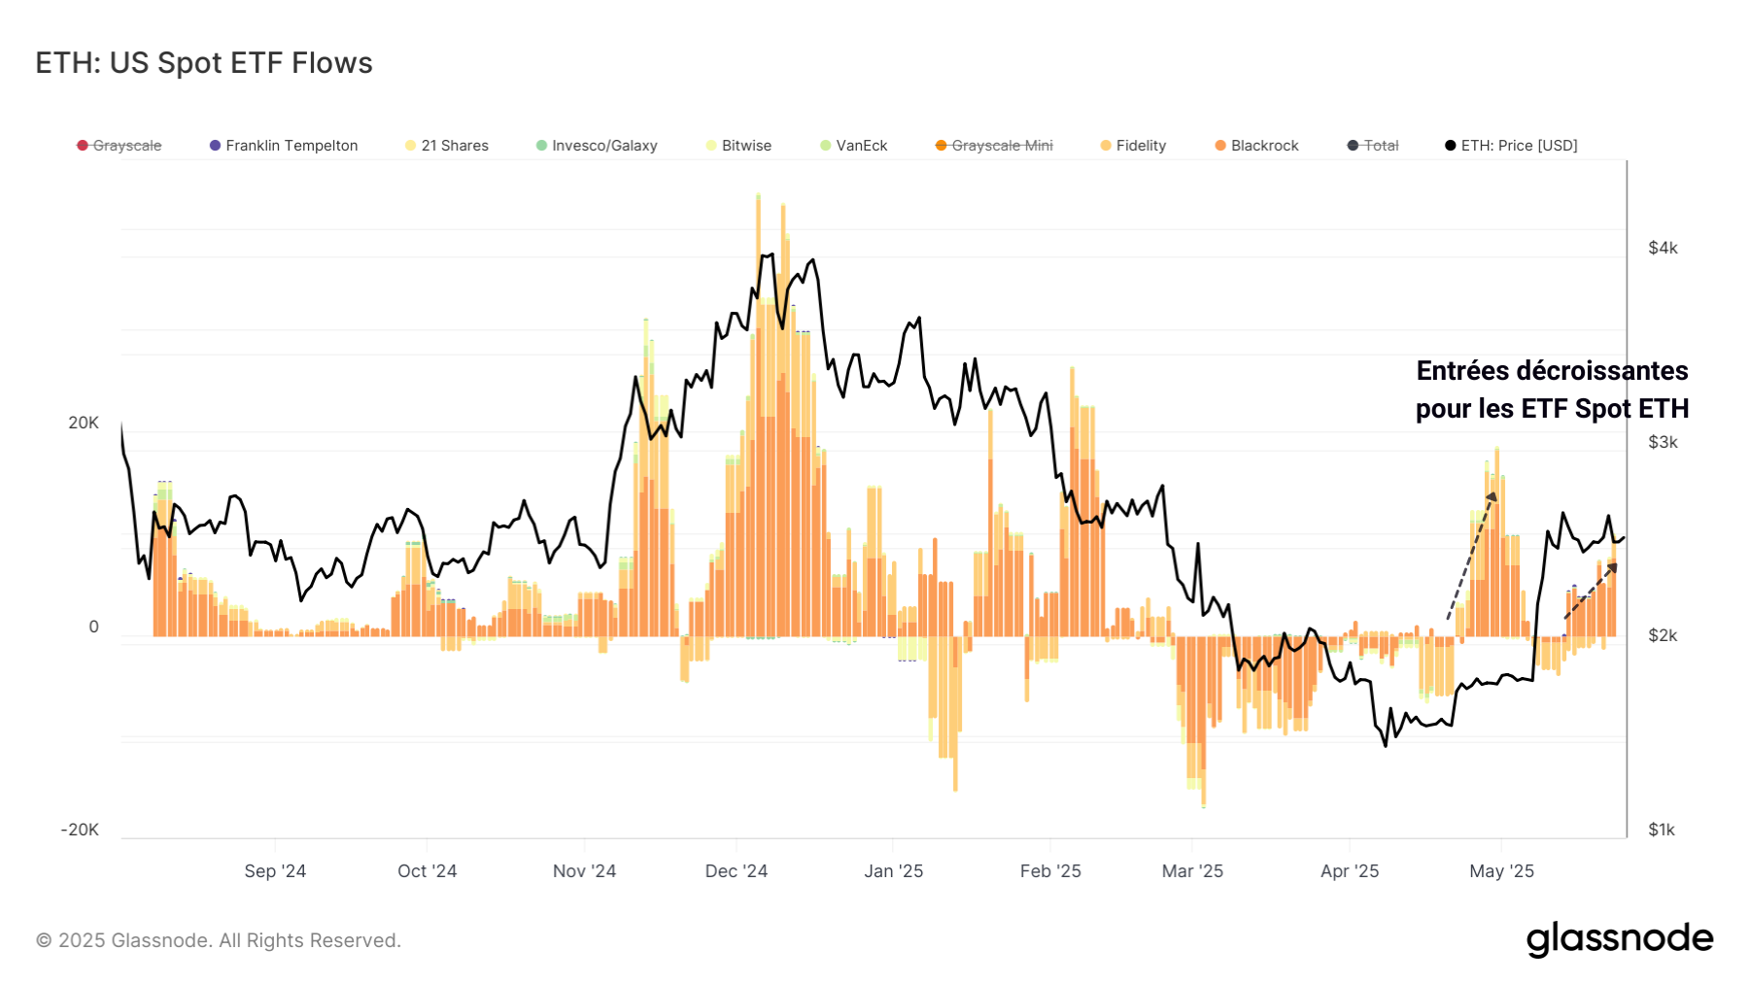The height and width of the screenshot is (984, 1749).
Task: Toggle the Blackrock legend entry
Action: point(1264,146)
